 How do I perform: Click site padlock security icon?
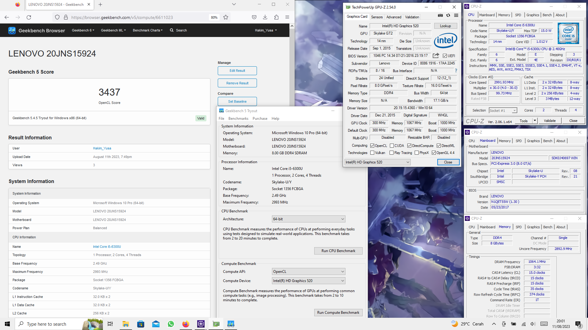(66, 17)
